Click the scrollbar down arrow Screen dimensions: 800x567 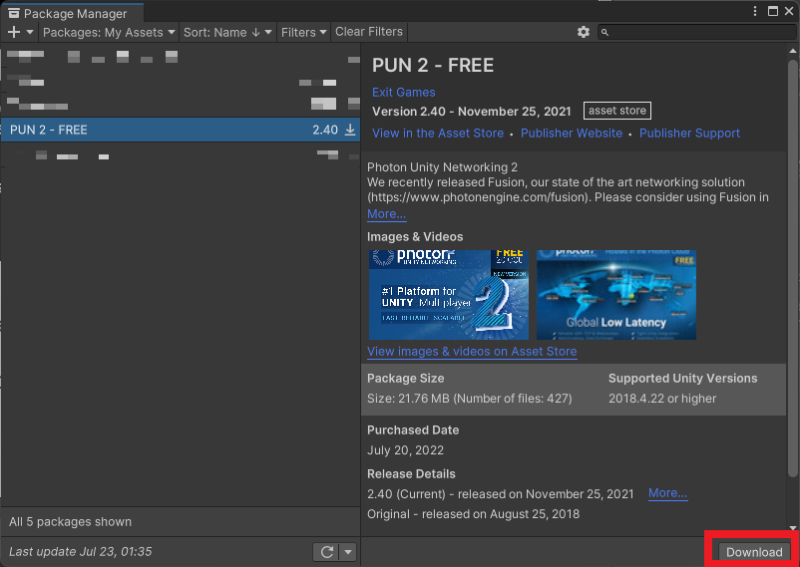click(x=792, y=528)
